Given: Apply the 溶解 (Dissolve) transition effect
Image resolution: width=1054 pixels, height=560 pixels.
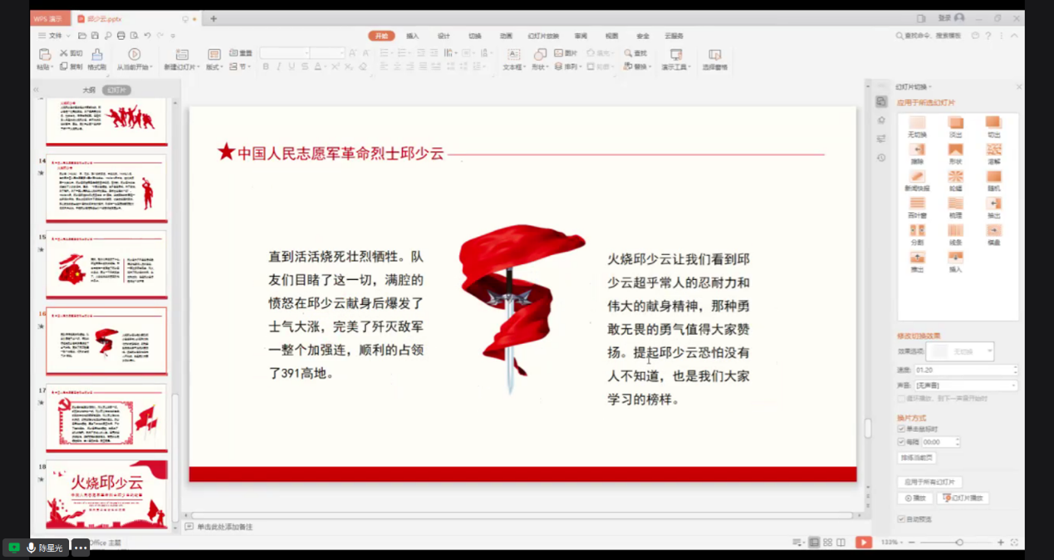Looking at the screenshot, I should (x=993, y=151).
